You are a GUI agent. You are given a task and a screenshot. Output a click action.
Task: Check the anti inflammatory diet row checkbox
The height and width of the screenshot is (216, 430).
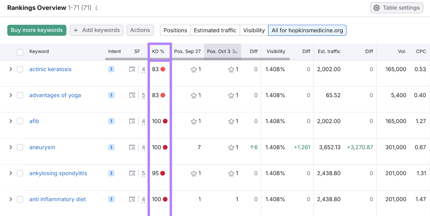point(20,199)
